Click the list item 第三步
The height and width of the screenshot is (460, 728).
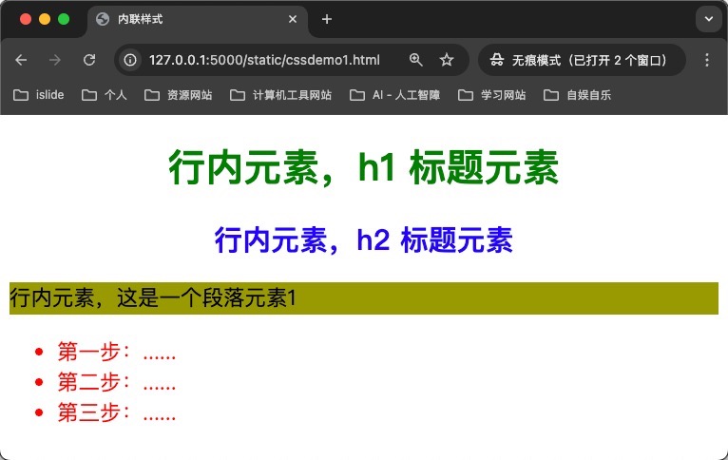pos(117,412)
